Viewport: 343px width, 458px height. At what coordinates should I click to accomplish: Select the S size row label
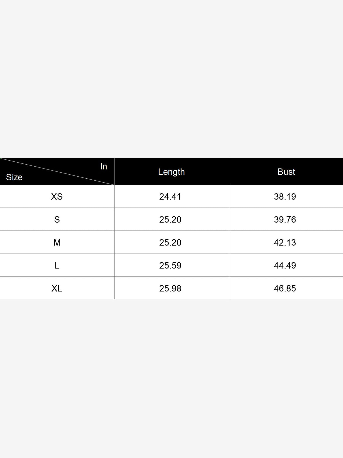point(57,220)
